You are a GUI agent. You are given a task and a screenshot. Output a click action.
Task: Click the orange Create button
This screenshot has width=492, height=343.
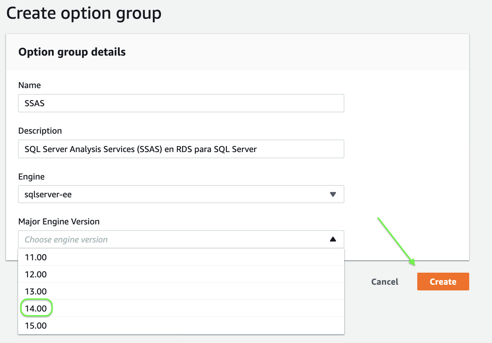click(x=443, y=282)
